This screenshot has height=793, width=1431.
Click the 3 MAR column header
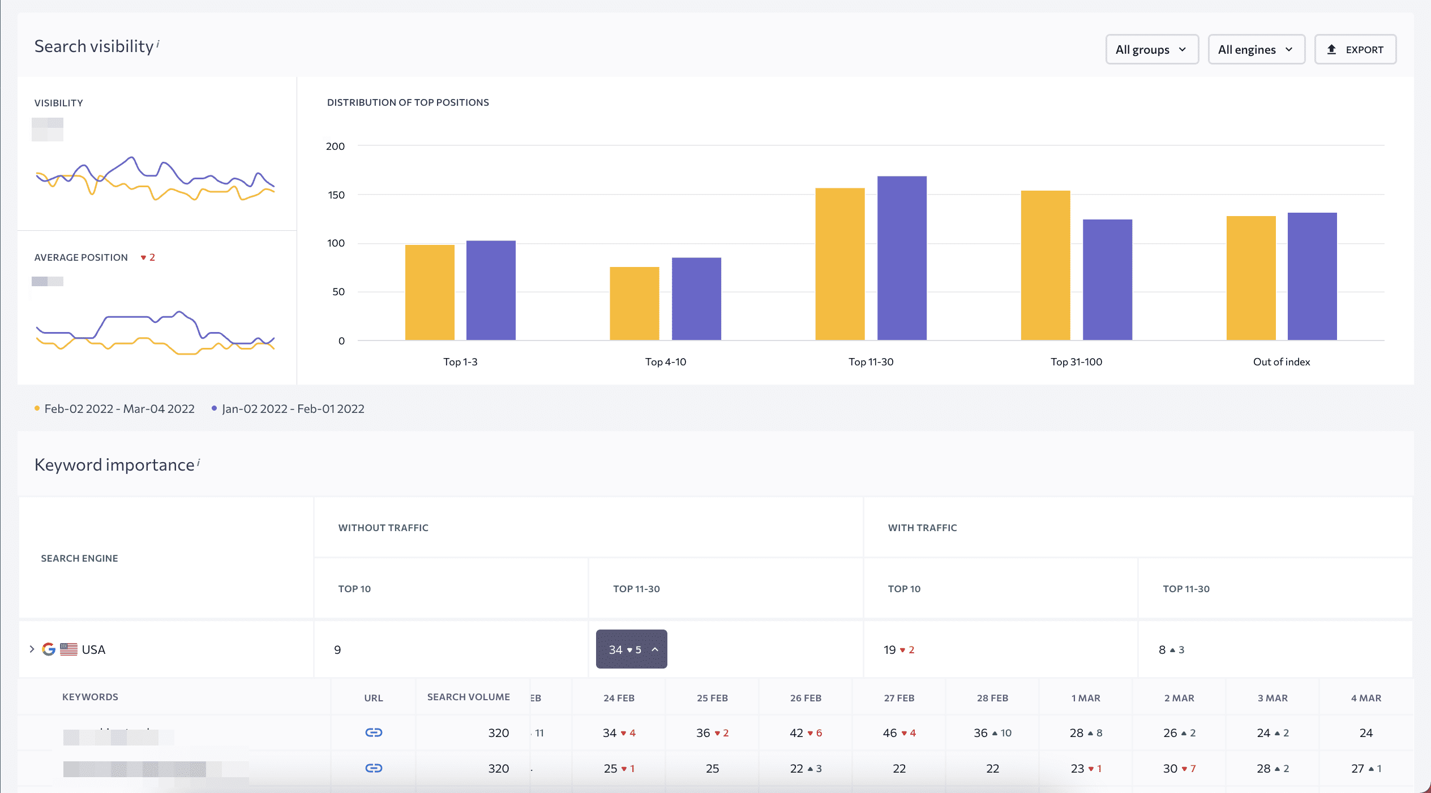(1273, 698)
